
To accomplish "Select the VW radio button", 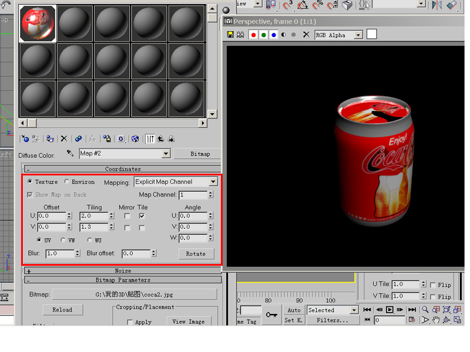I will pyautogui.click(x=63, y=240).
